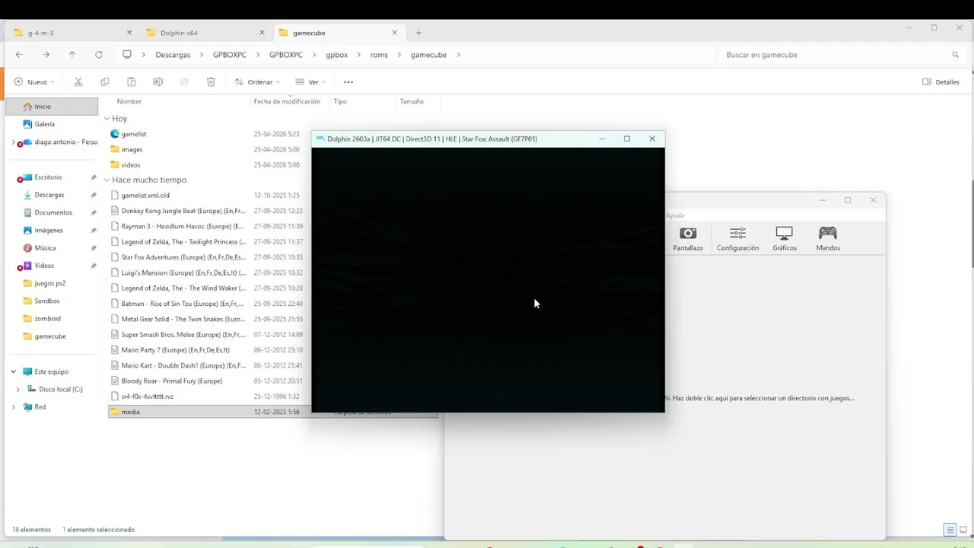Expand the Red network node
974x548 pixels.
pyautogui.click(x=14, y=407)
